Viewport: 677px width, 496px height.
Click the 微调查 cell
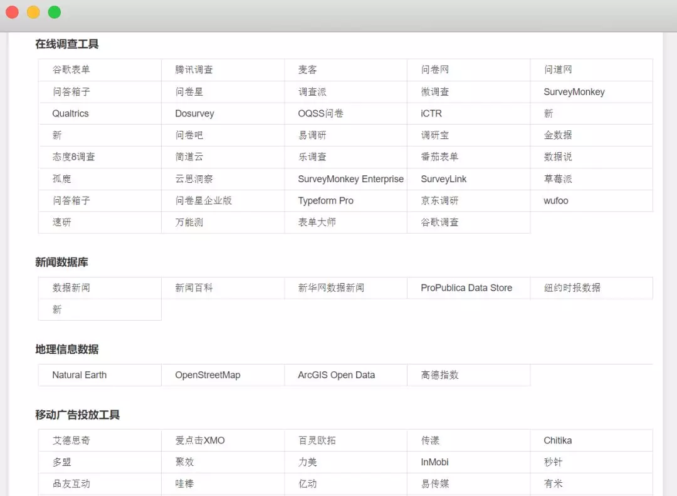pyautogui.click(x=435, y=92)
